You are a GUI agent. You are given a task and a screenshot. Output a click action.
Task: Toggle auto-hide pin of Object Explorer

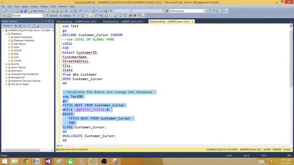coord(49,21)
